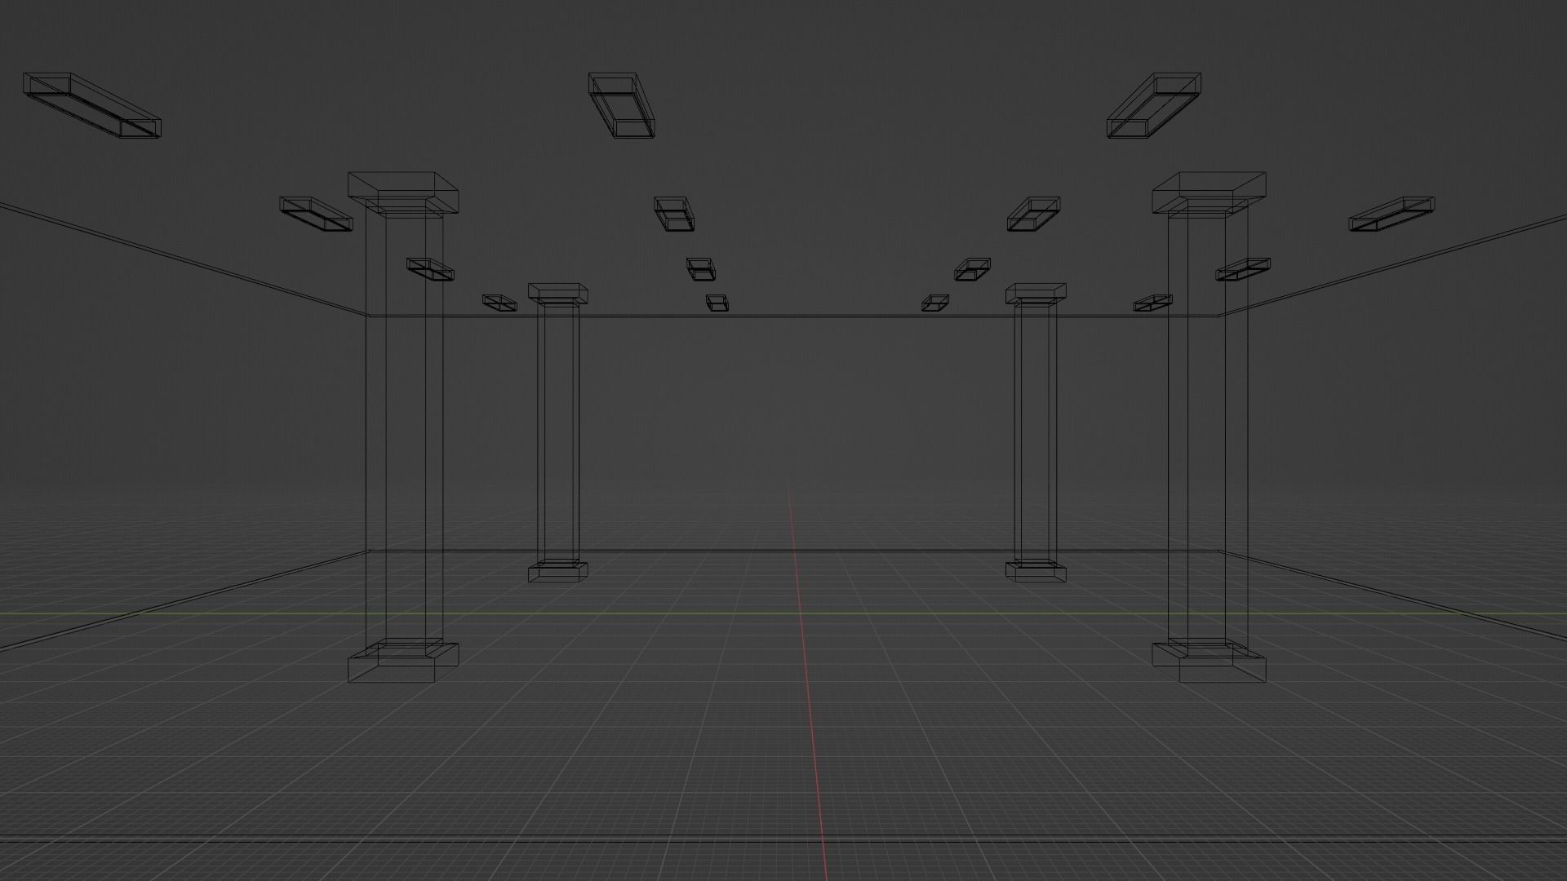Screen dimensions: 1567x881
Task: Click the top capital of the near-left column
Action: [403, 193]
